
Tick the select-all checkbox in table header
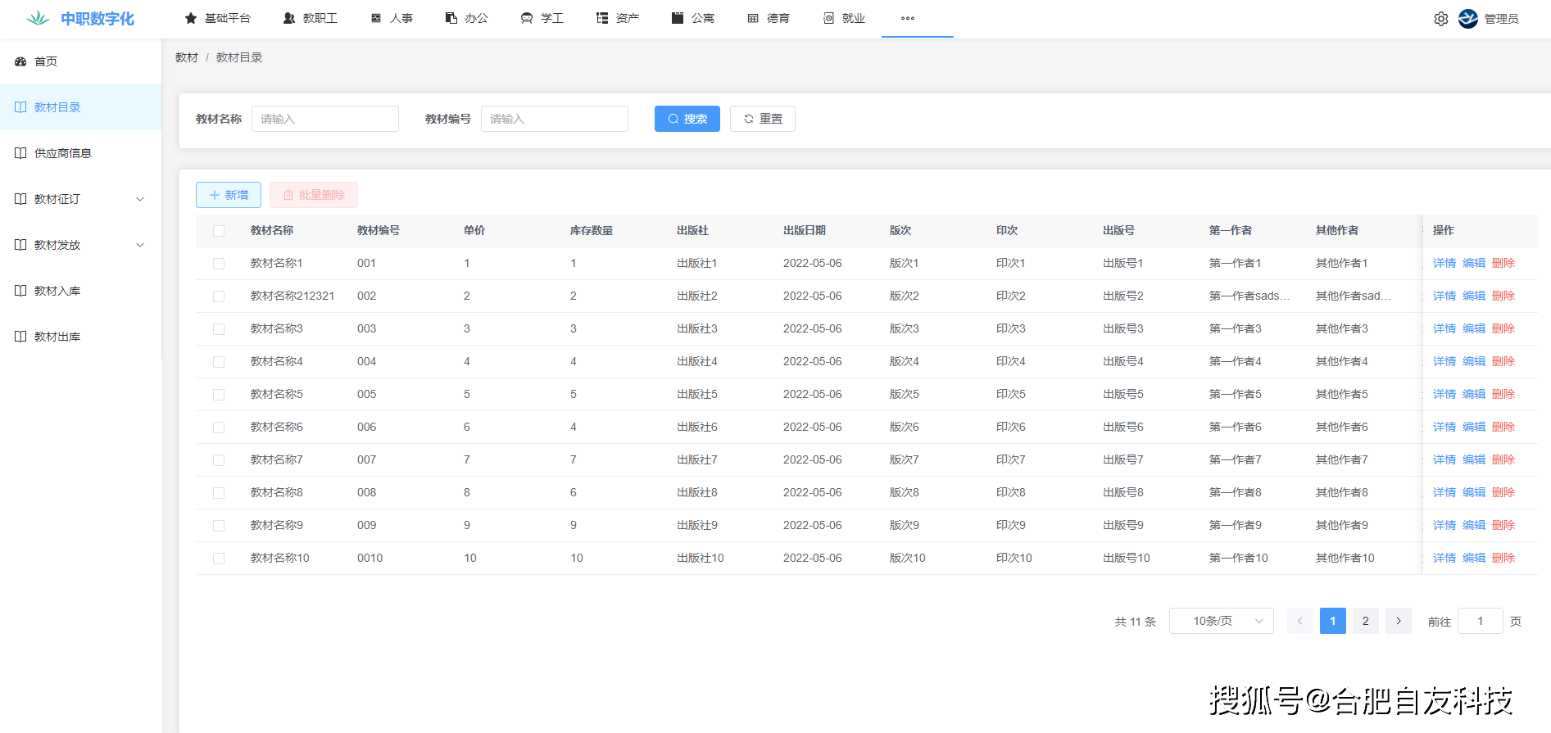click(x=219, y=231)
